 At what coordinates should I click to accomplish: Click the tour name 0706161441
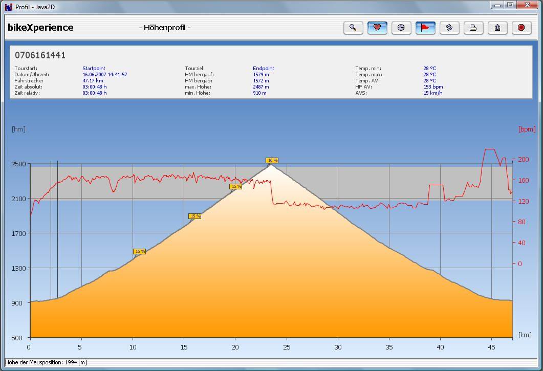pos(40,55)
